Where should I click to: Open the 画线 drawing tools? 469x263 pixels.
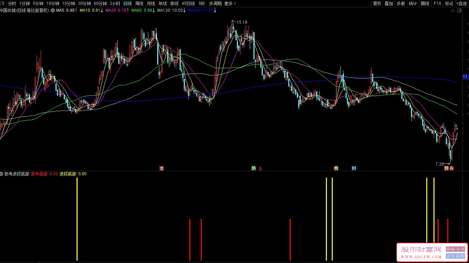[x=425, y=4]
